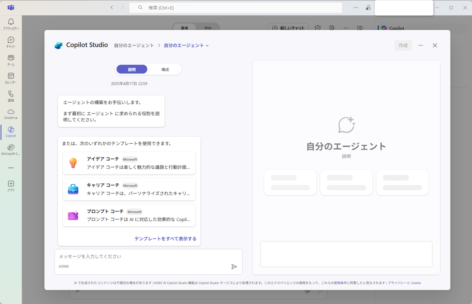Select the アイデア コーチ template
This screenshot has height=304, width=472.
pyautogui.click(x=129, y=163)
